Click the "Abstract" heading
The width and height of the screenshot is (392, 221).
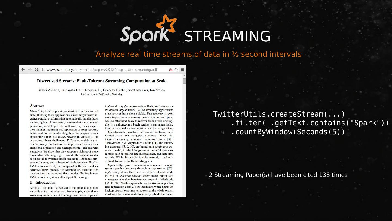37,106
